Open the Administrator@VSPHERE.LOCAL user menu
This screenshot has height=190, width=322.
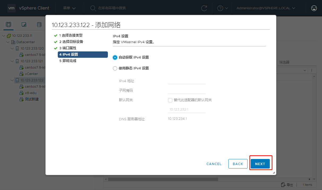coord(266,8)
